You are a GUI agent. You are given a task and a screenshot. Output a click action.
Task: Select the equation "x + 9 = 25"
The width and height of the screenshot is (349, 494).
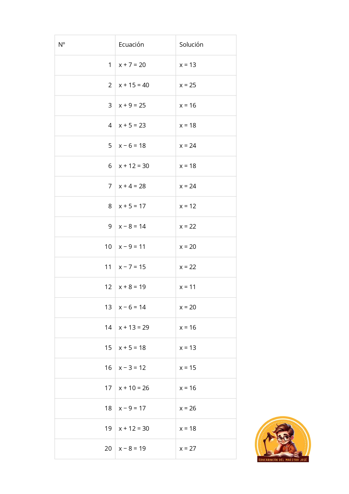132,106
